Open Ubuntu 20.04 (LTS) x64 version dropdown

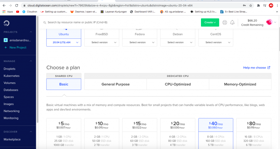(64, 42)
